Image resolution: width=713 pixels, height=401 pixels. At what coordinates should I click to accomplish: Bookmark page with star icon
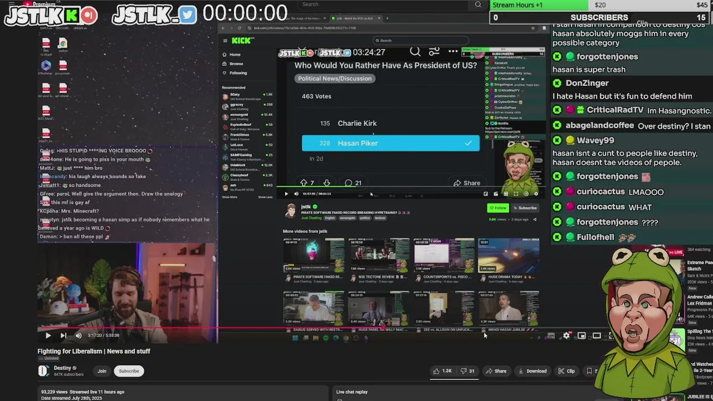(533, 28)
